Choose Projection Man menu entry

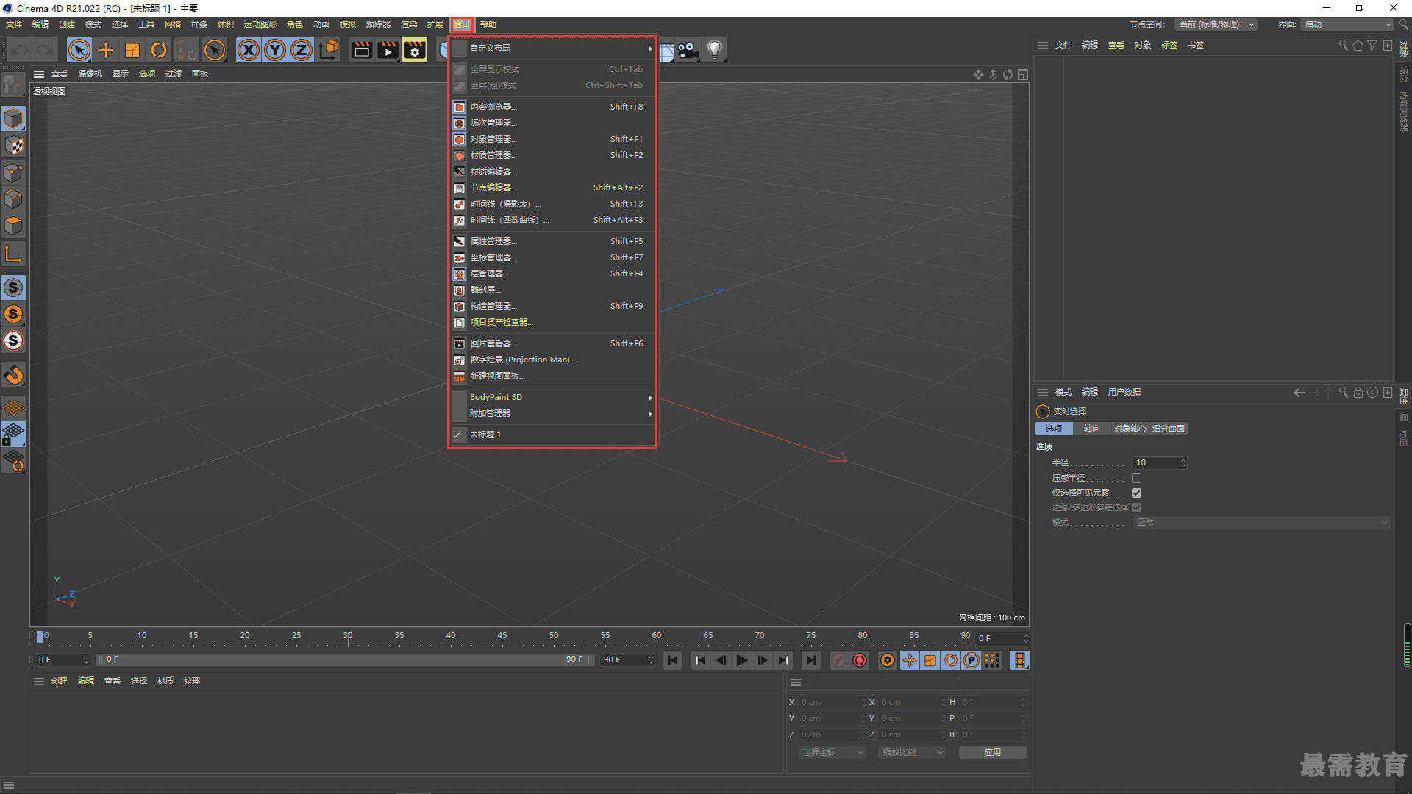(552, 360)
